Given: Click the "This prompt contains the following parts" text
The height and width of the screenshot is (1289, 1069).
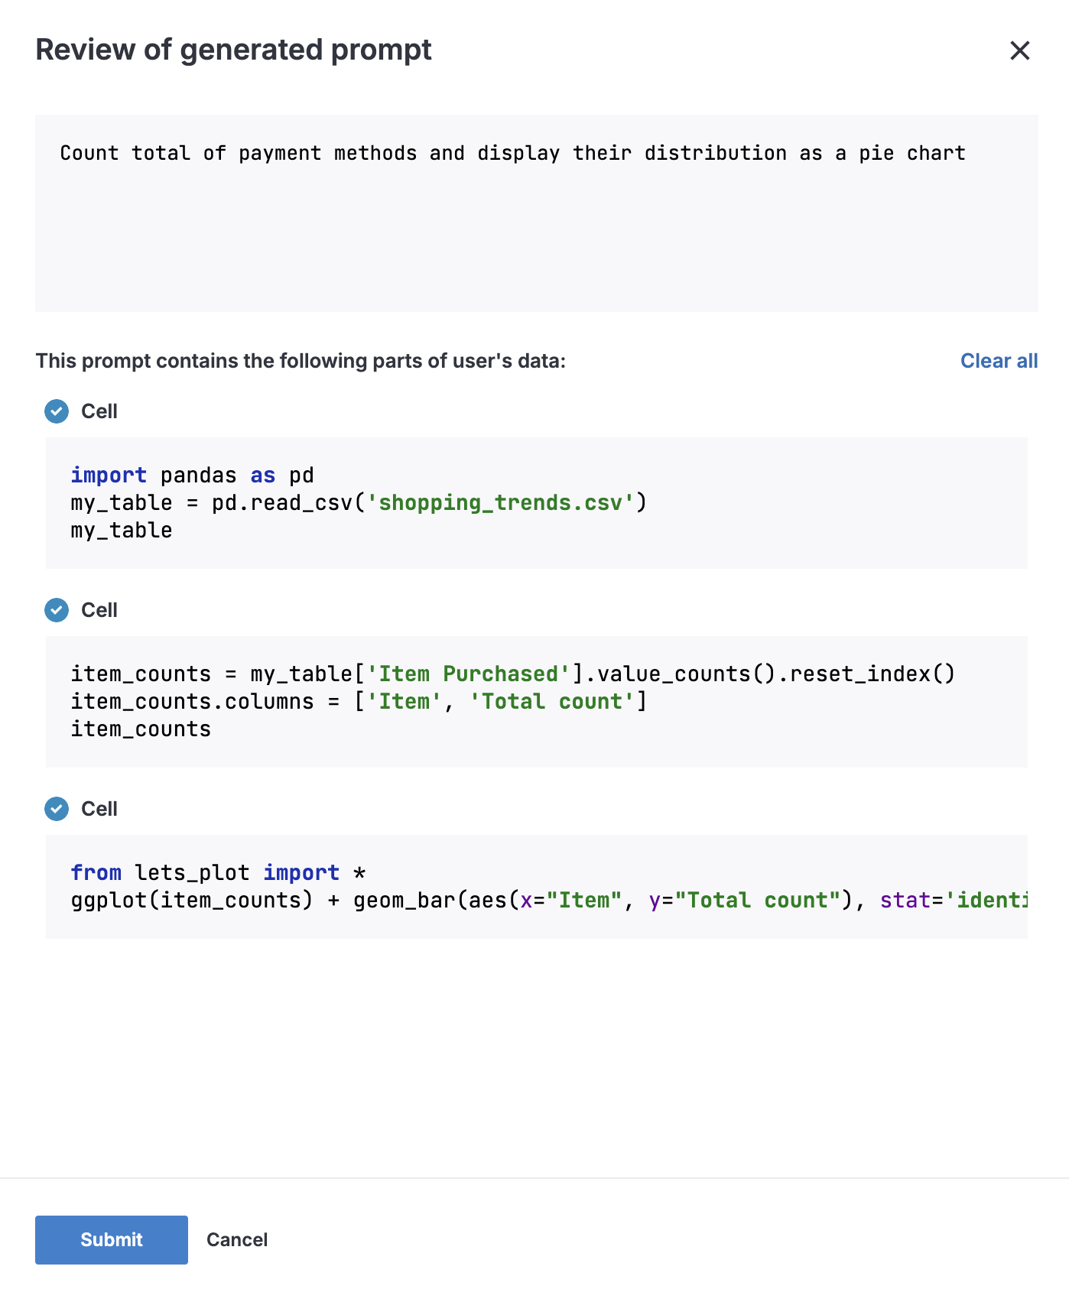Looking at the screenshot, I should pyautogui.click(x=301, y=361).
